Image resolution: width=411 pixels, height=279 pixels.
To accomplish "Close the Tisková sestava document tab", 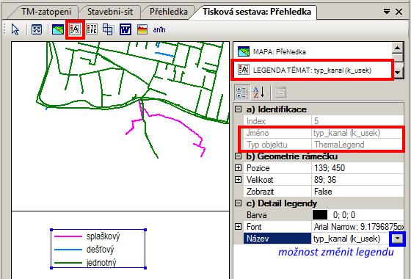I will [x=399, y=12].
